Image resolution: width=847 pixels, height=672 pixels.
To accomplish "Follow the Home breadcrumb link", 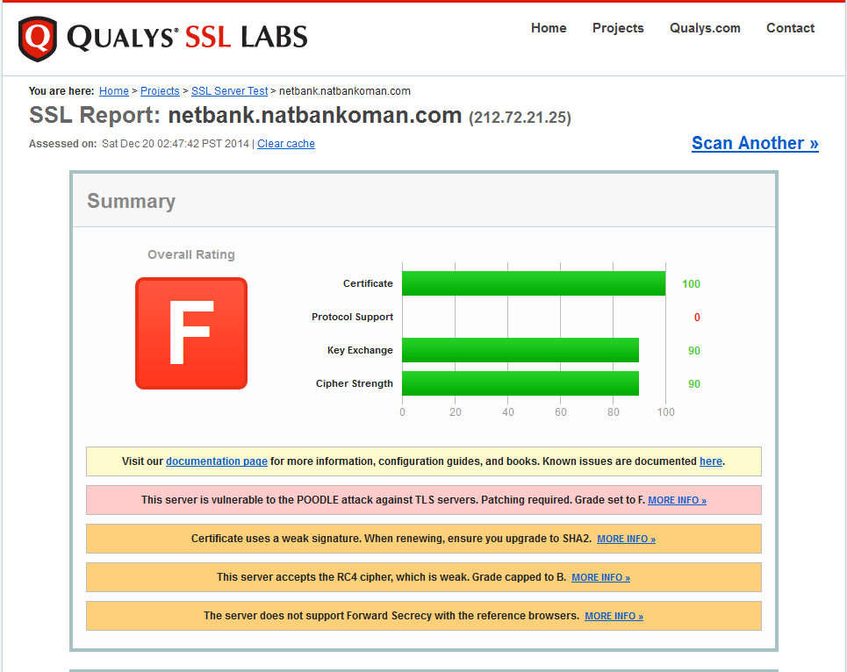I will (114, 91).
